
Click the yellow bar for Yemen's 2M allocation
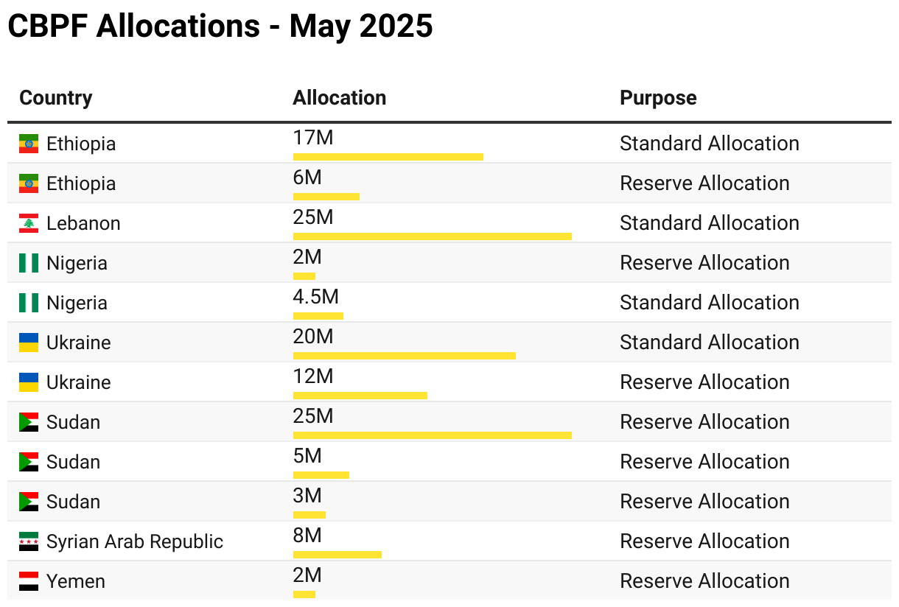(304, 594)
